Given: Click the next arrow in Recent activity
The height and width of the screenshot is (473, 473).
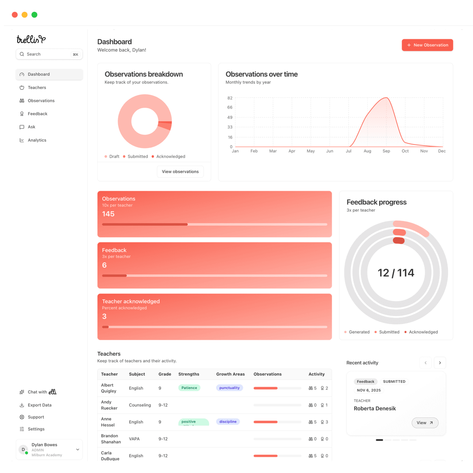Looking at the screenshot, I should 440,363.
